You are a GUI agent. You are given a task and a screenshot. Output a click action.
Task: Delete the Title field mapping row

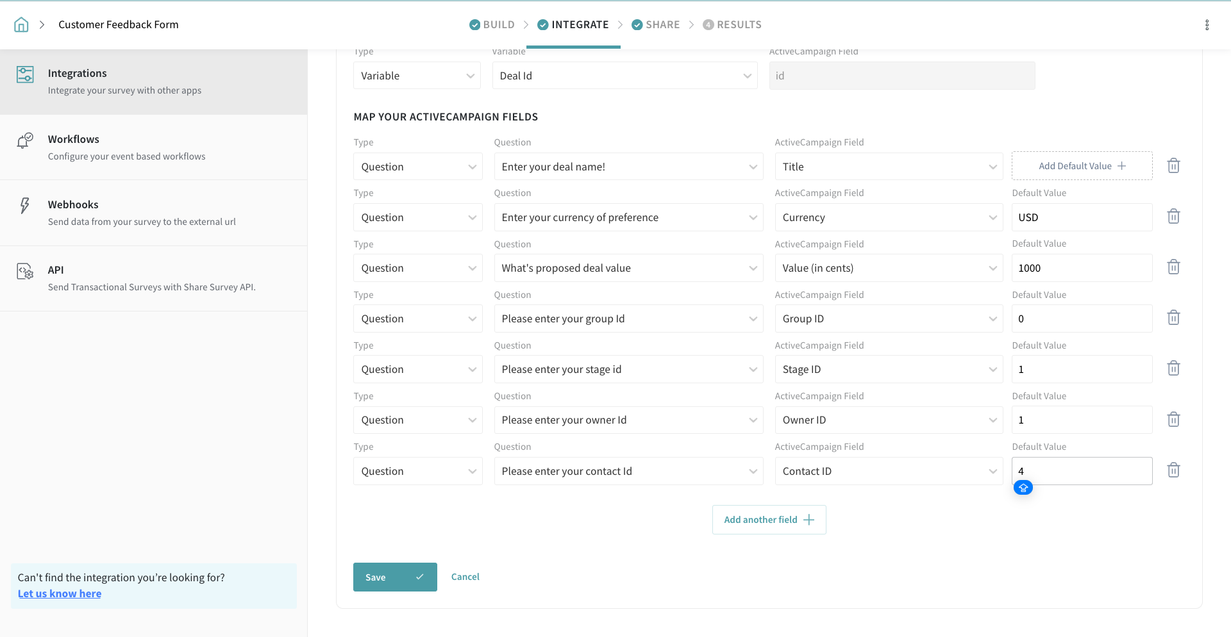coord(1173,166)
